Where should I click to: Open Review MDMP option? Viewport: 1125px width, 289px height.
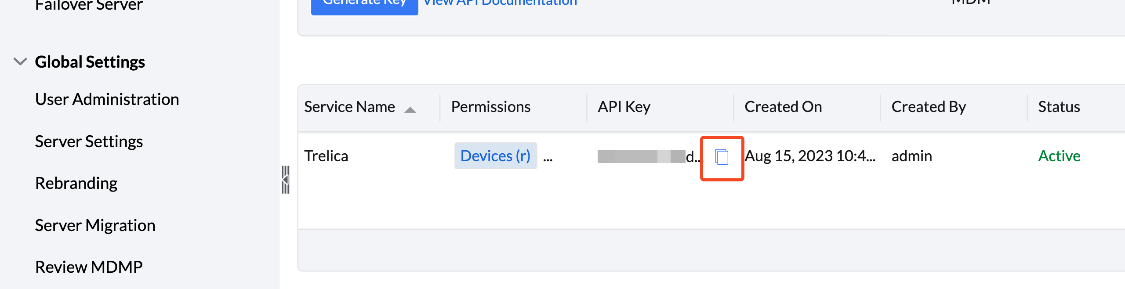(x=89, y=267)
